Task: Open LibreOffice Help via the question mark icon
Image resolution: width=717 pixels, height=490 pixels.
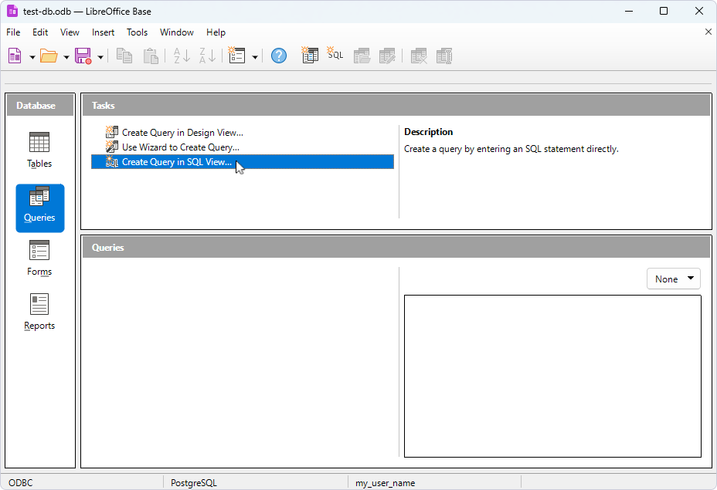Action: coord(278,55)
